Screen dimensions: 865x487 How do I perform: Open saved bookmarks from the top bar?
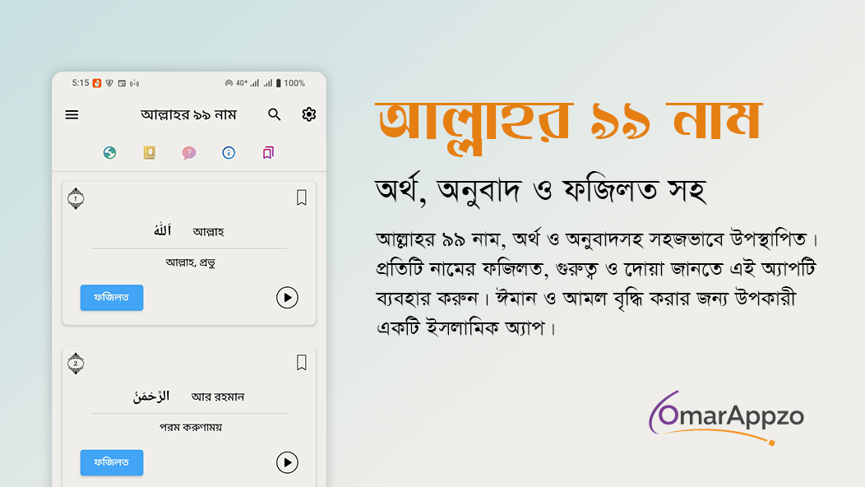pyautogui.click(x=267, y=153)
